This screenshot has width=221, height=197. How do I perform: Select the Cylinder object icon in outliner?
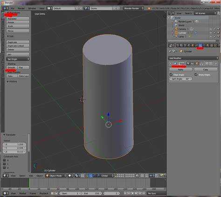(177, 33)
